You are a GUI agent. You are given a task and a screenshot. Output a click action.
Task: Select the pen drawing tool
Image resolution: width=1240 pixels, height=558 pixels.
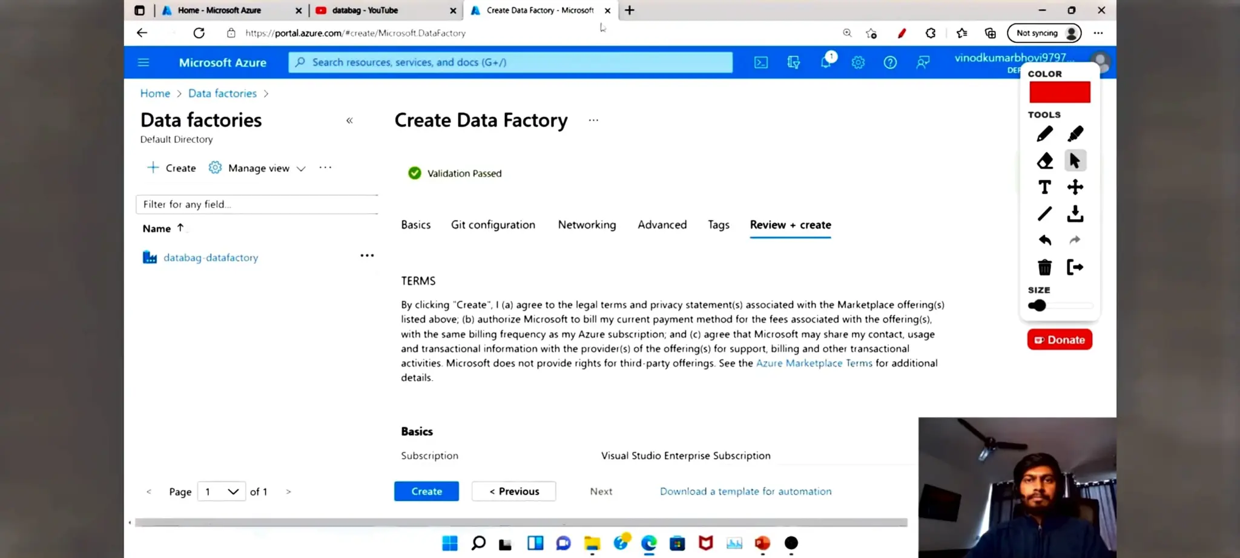click(1044, 134)
